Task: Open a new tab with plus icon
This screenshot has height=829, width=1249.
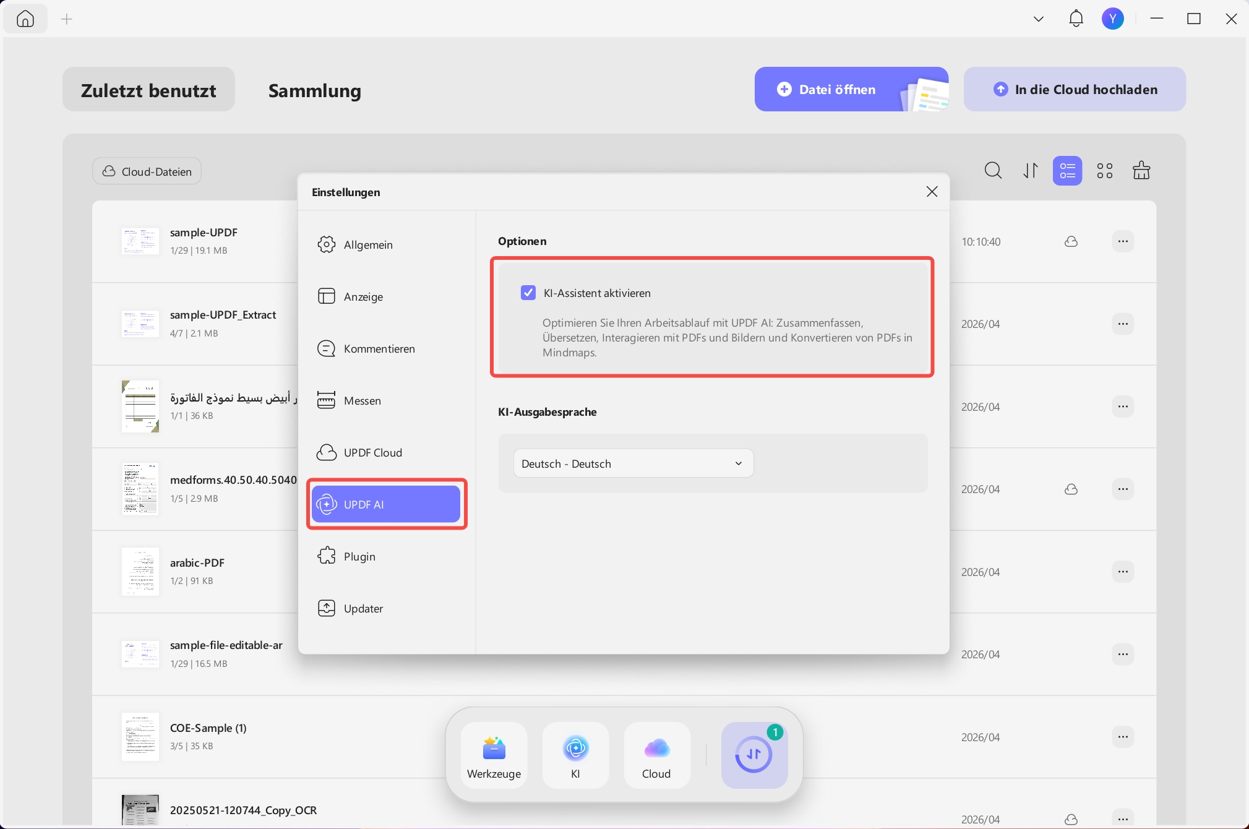Action: click(67, 19)
